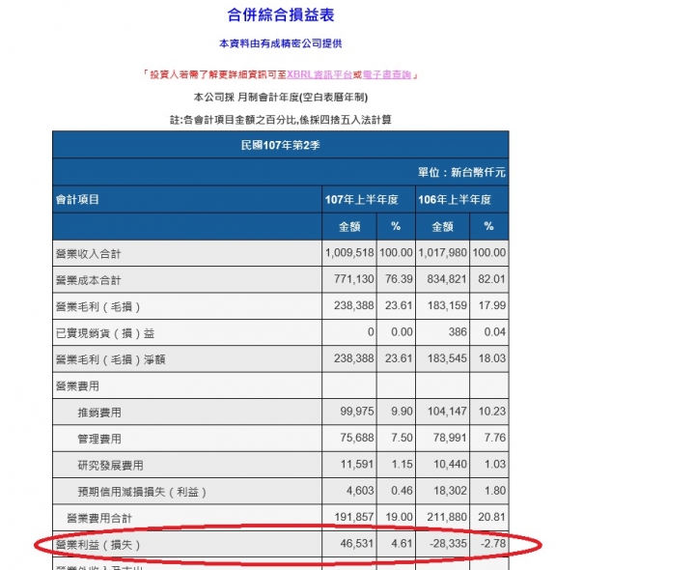Click the 107年上半年度 column header

[362, 200]
